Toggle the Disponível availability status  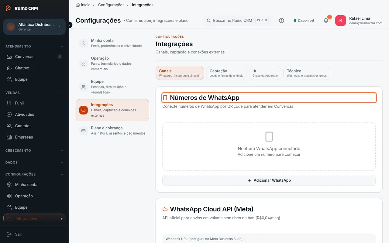pos(304,20)
